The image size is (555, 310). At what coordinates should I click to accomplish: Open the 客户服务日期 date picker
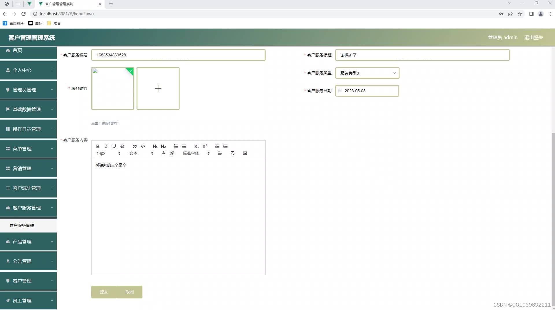[x=367, y=91]
